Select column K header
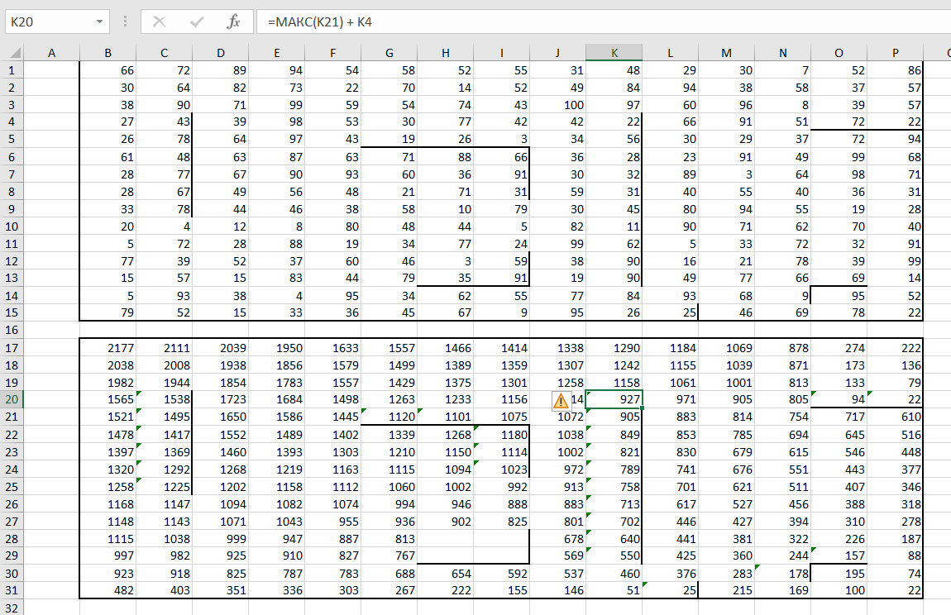This screenshot has height=615, width=951. (x=614, y=53)
